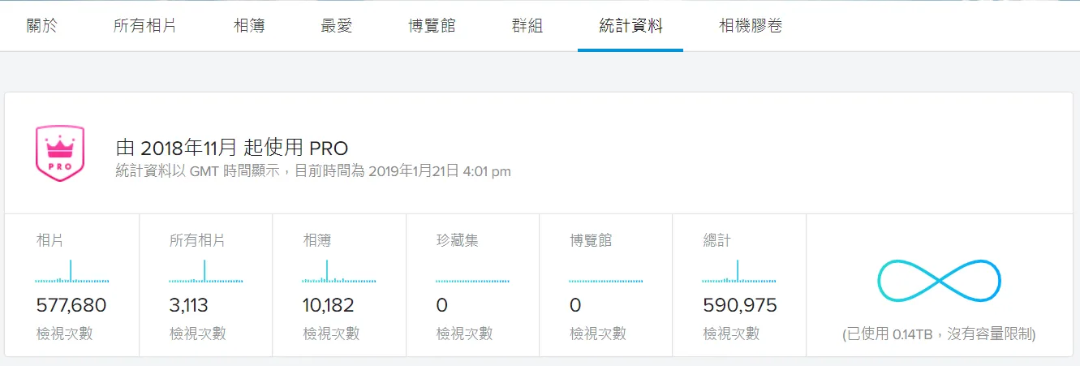Click the 590,975 total views count
This screenshot has height=366, width=1080.
click(740, 306)
